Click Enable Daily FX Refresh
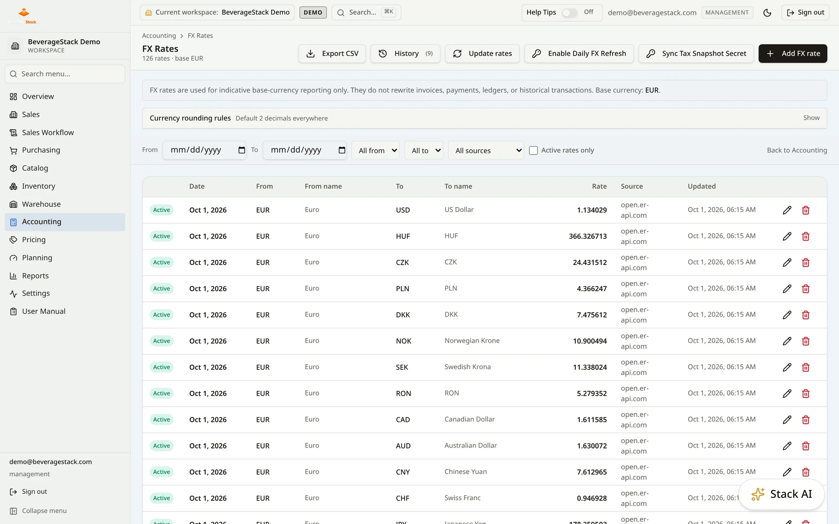Image resolution: width=839 pixels, height=524 pixels. (579, 53)
